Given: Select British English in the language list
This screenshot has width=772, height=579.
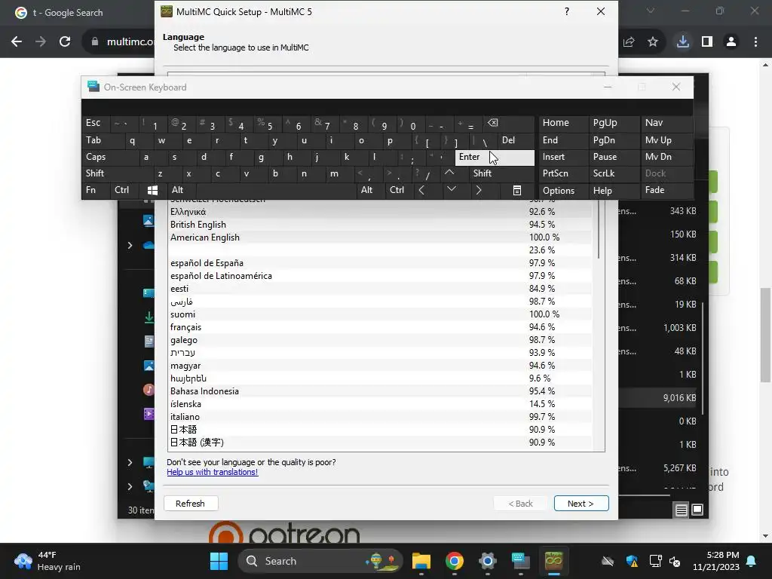Looking at the screenshot, I should coord(380,225).
